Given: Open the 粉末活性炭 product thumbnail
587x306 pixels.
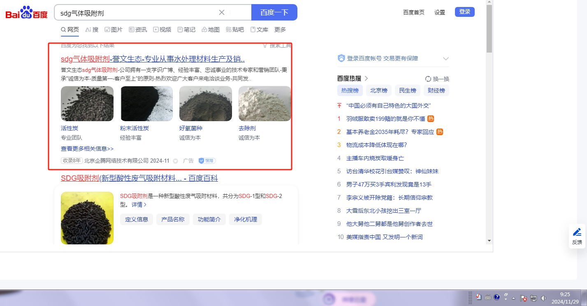Looking at the screenshot, I should tap(146, 104).
